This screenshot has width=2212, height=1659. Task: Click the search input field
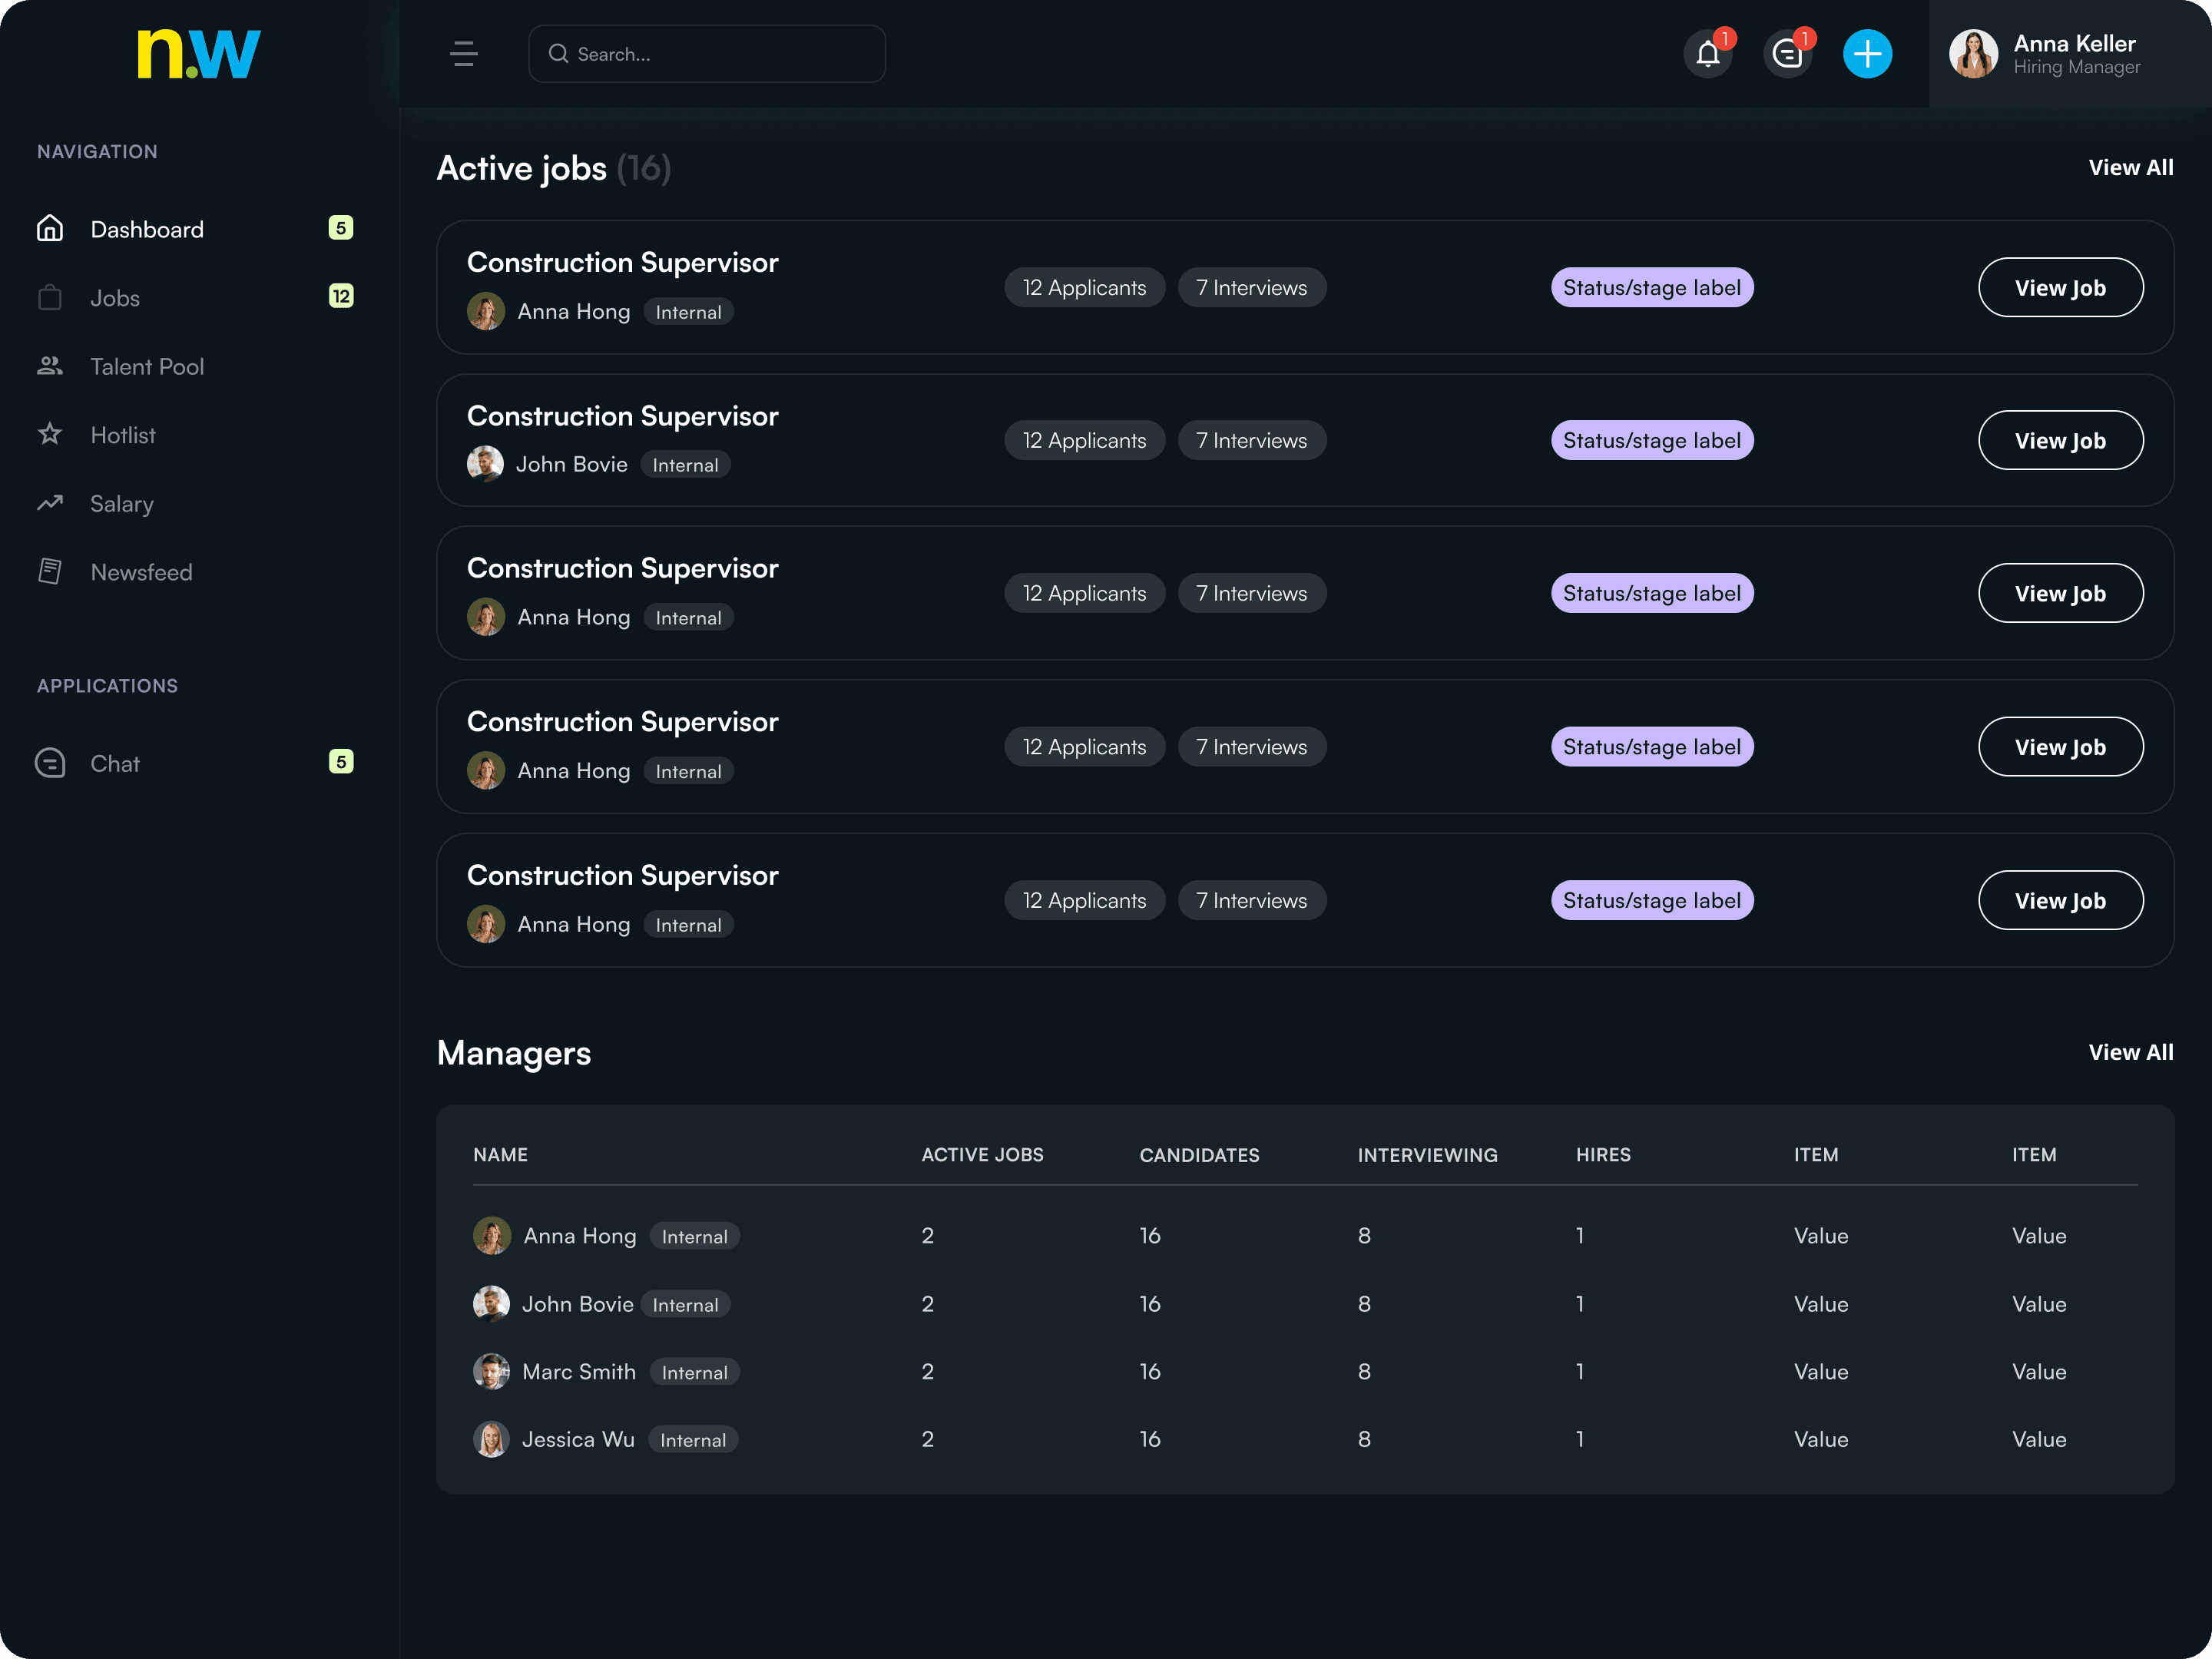[707, 54]
